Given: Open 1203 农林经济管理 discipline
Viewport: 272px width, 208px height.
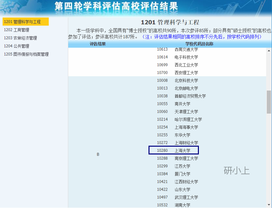Looking at the screenshot, I should pyautogui.click(x=20, y=38).
